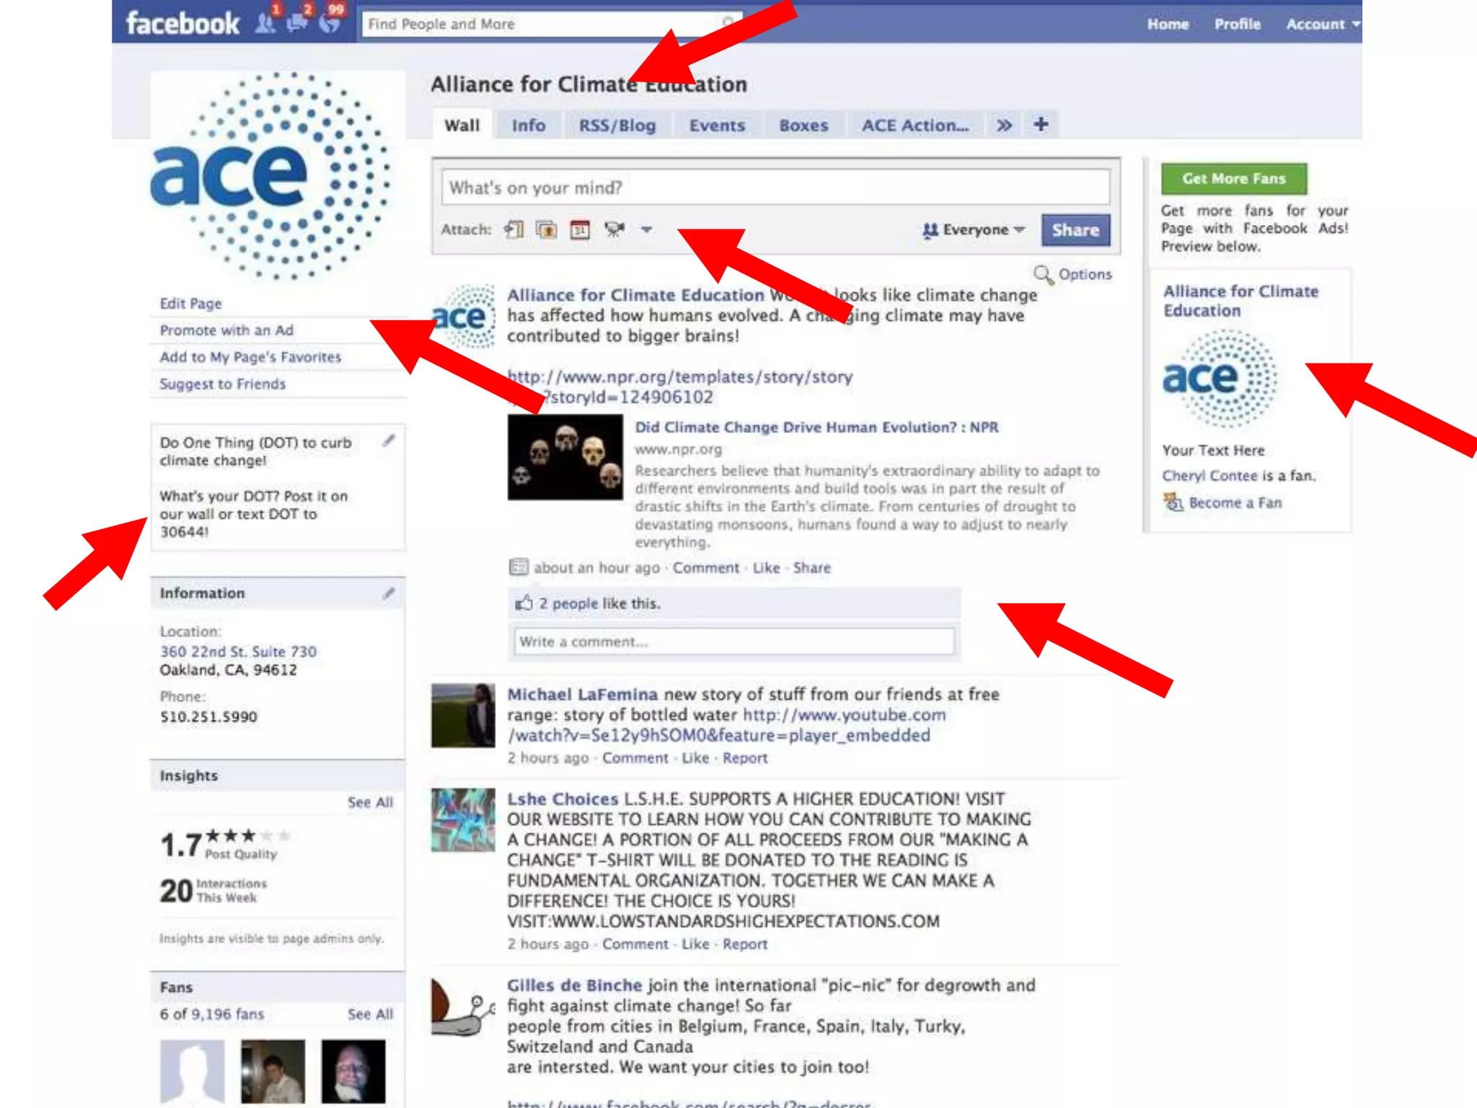Click See All in Insights
This screenshot has height=1108, width=1477.
(x=370, y=802)
